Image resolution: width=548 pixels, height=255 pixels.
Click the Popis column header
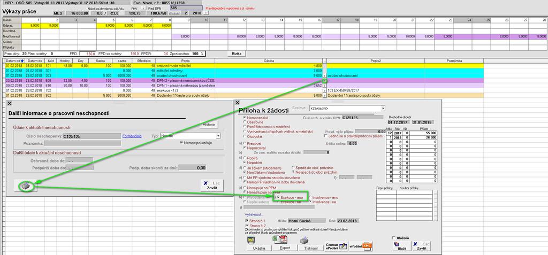click(185, 61)
